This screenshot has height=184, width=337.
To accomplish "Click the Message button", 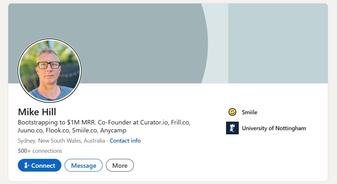I will pos(83,165).
